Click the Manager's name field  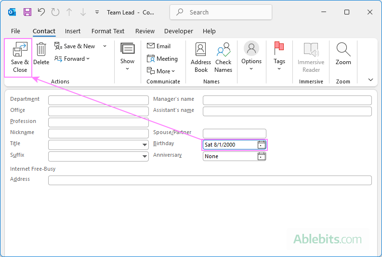click(287, 100)
